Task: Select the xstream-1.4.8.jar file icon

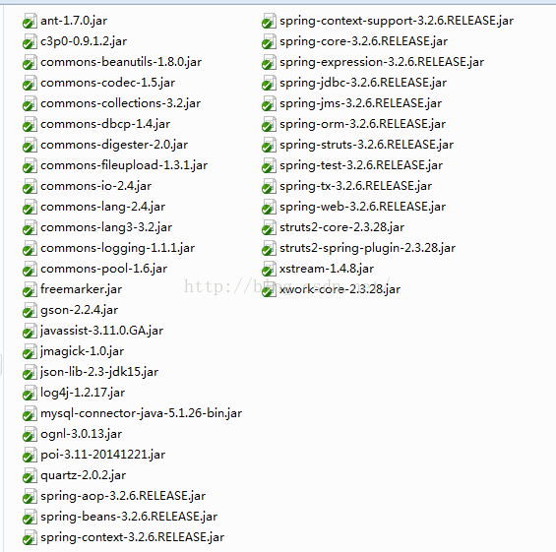Action: point(269,269)
